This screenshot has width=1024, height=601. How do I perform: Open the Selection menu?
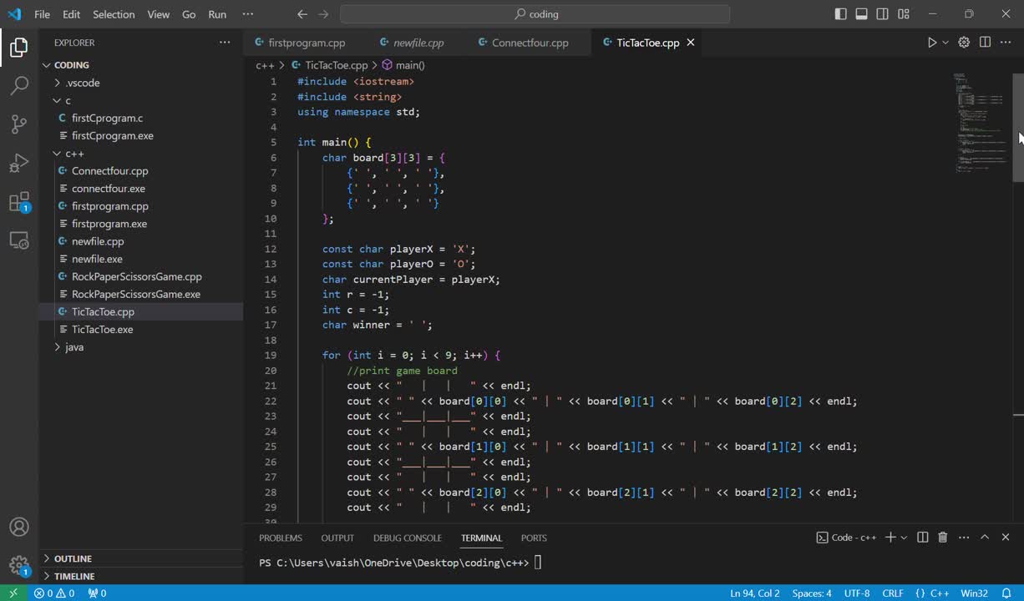tap(114, 14)
